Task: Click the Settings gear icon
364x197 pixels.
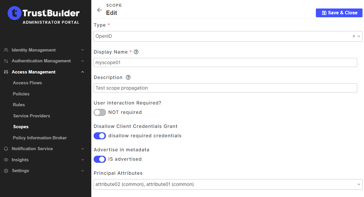Action: (6, 171)
